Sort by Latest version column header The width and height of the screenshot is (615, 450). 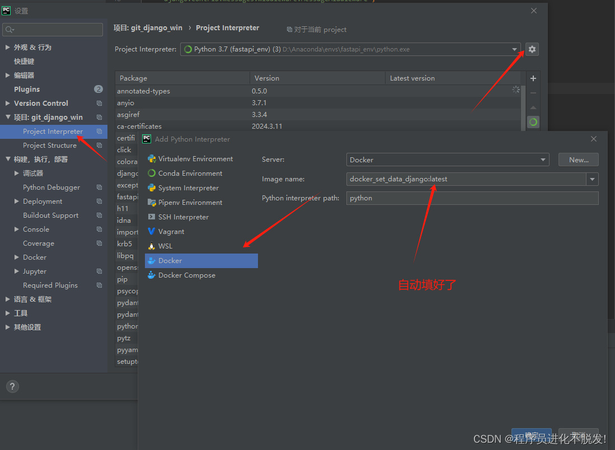[x=453, y=78]
